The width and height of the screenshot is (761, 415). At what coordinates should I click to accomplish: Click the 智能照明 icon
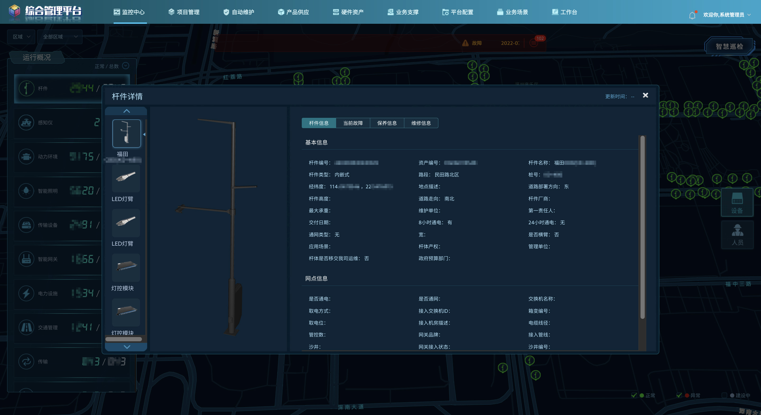tap(27, 191)
